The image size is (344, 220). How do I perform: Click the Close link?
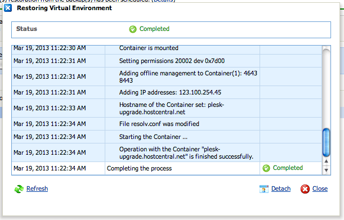320,188
